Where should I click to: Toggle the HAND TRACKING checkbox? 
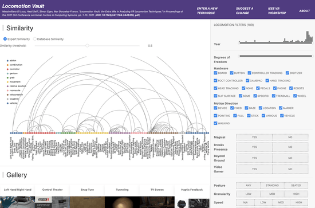coord(267,81)
